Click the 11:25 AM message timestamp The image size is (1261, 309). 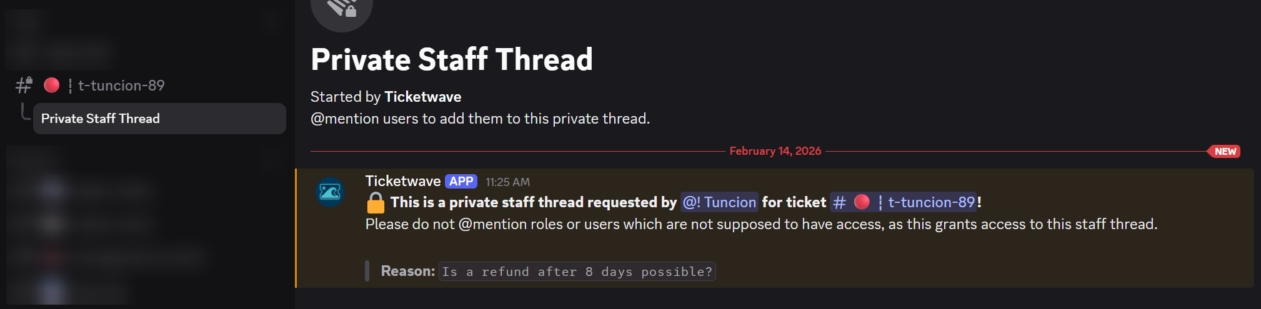(507, 182)
